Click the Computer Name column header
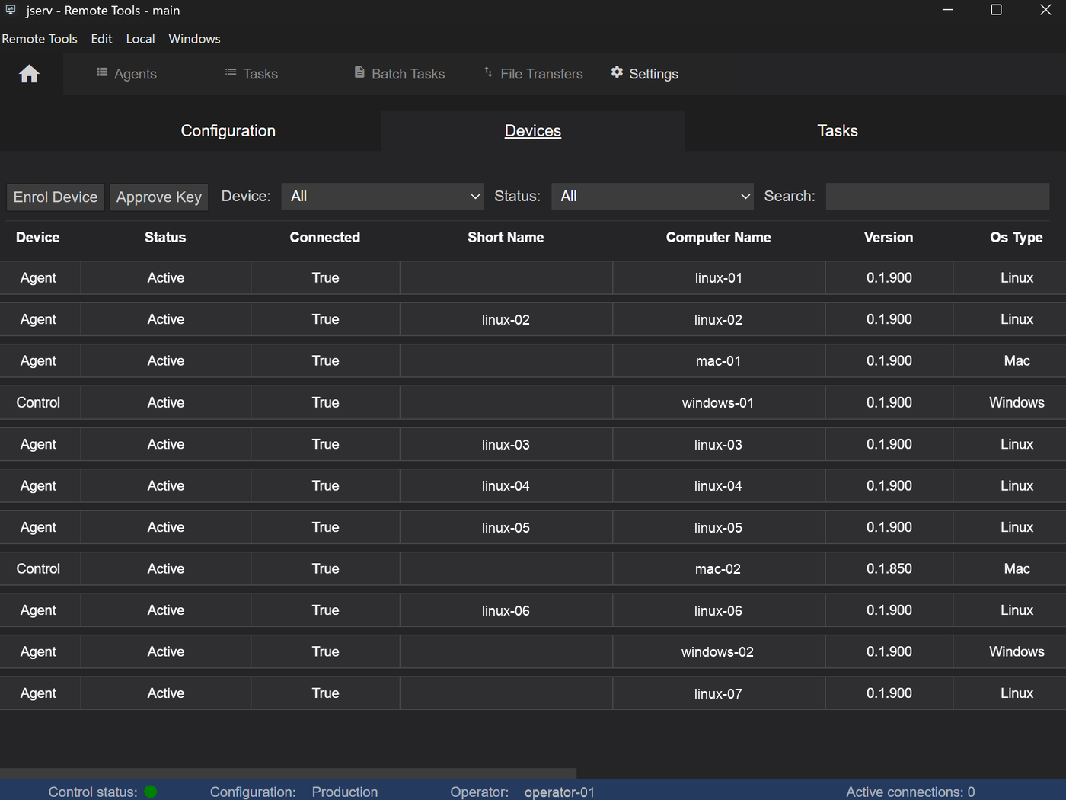This screenshot has height=800, width=1066. pos(719,238)
